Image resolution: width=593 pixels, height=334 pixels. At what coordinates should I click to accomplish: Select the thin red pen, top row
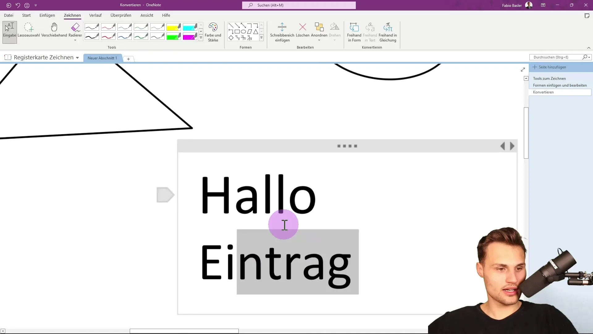(108, 27)
